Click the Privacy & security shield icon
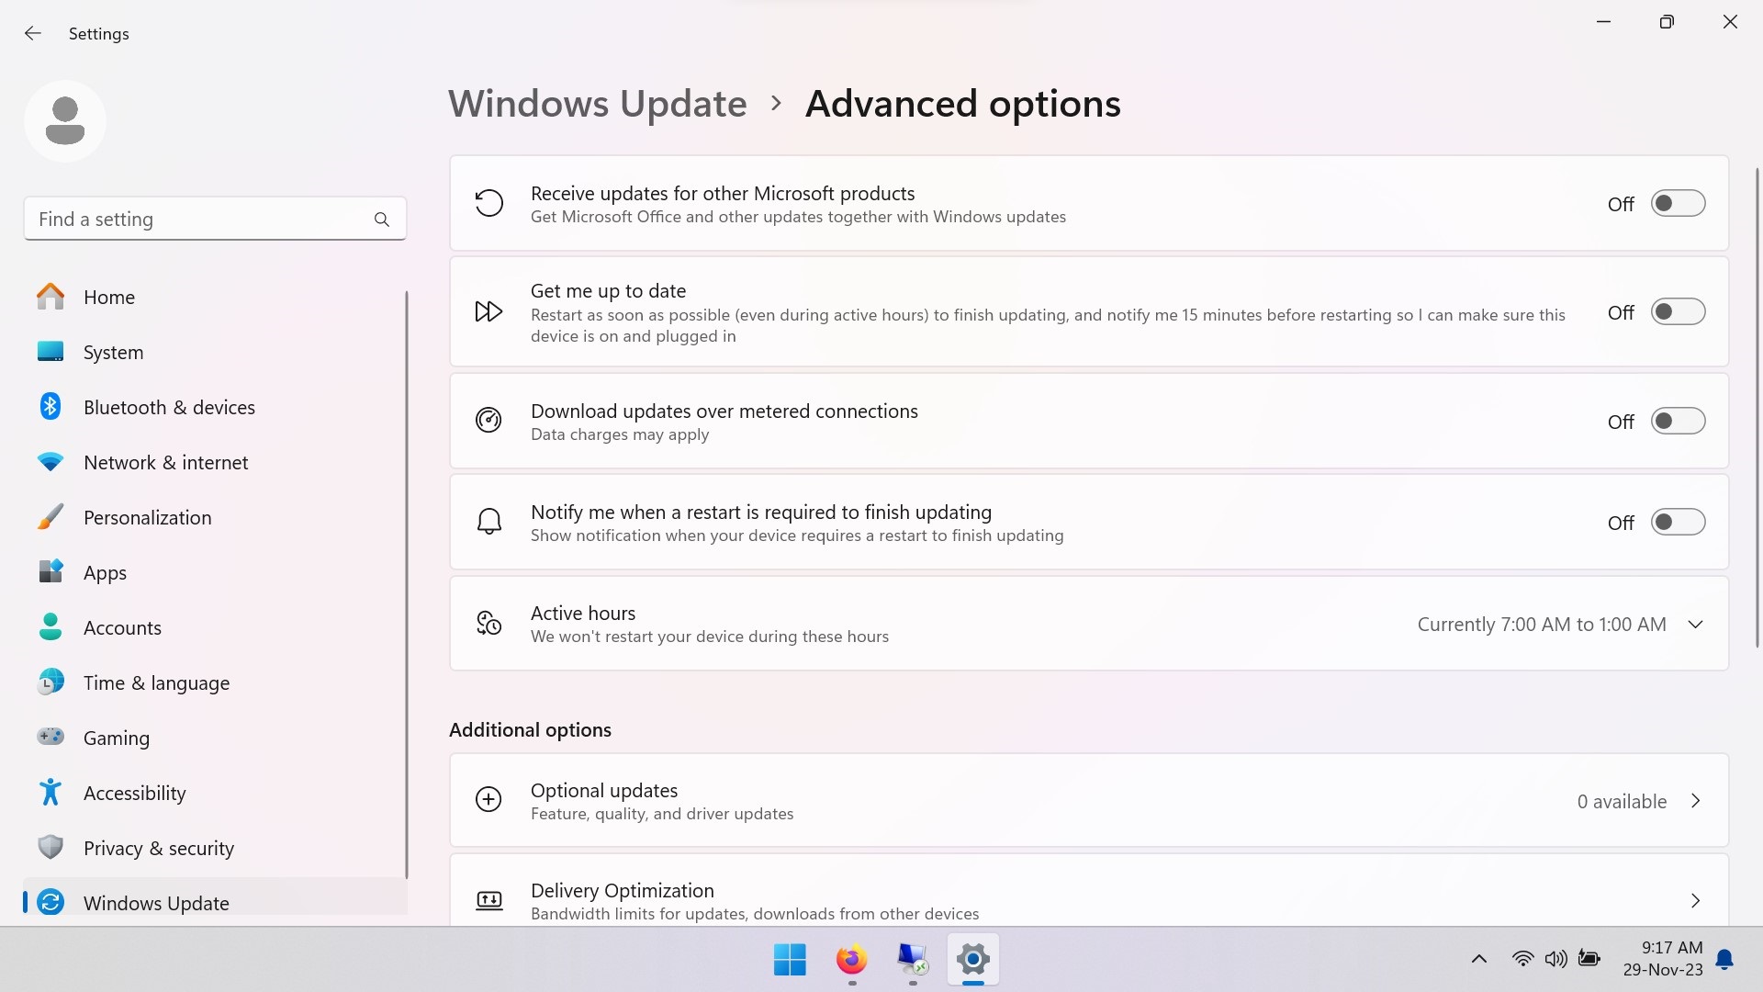The height and width of the screenshot is (992, 1763). tap(51, 847)
